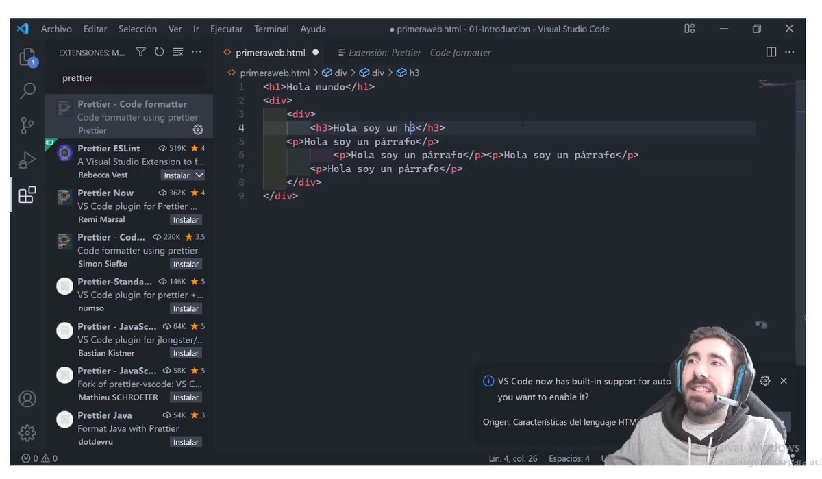The height and width of the screenshot is (479, 822).
Task: Click line number 5 in gutter
Action: tap(240, 142)
